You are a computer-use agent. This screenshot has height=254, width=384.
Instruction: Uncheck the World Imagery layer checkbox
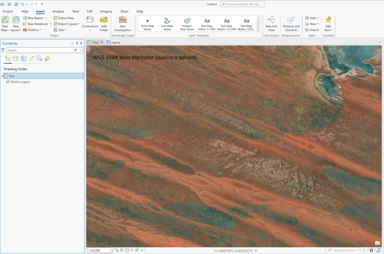click(x=8, y=82)
